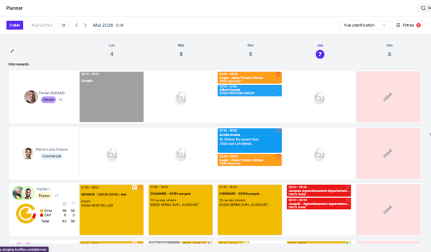Click Pierre-Louis Dhaure's Férié Friday cell
Viewport: 431px width, 252px height.
click(388, 154)
